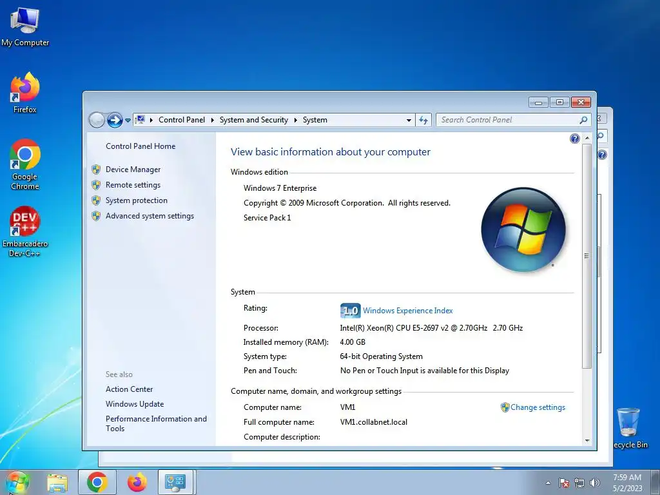Viewport: 660px width, 495px height.
Task: Open Remote settings link
Action: (133, 185)
